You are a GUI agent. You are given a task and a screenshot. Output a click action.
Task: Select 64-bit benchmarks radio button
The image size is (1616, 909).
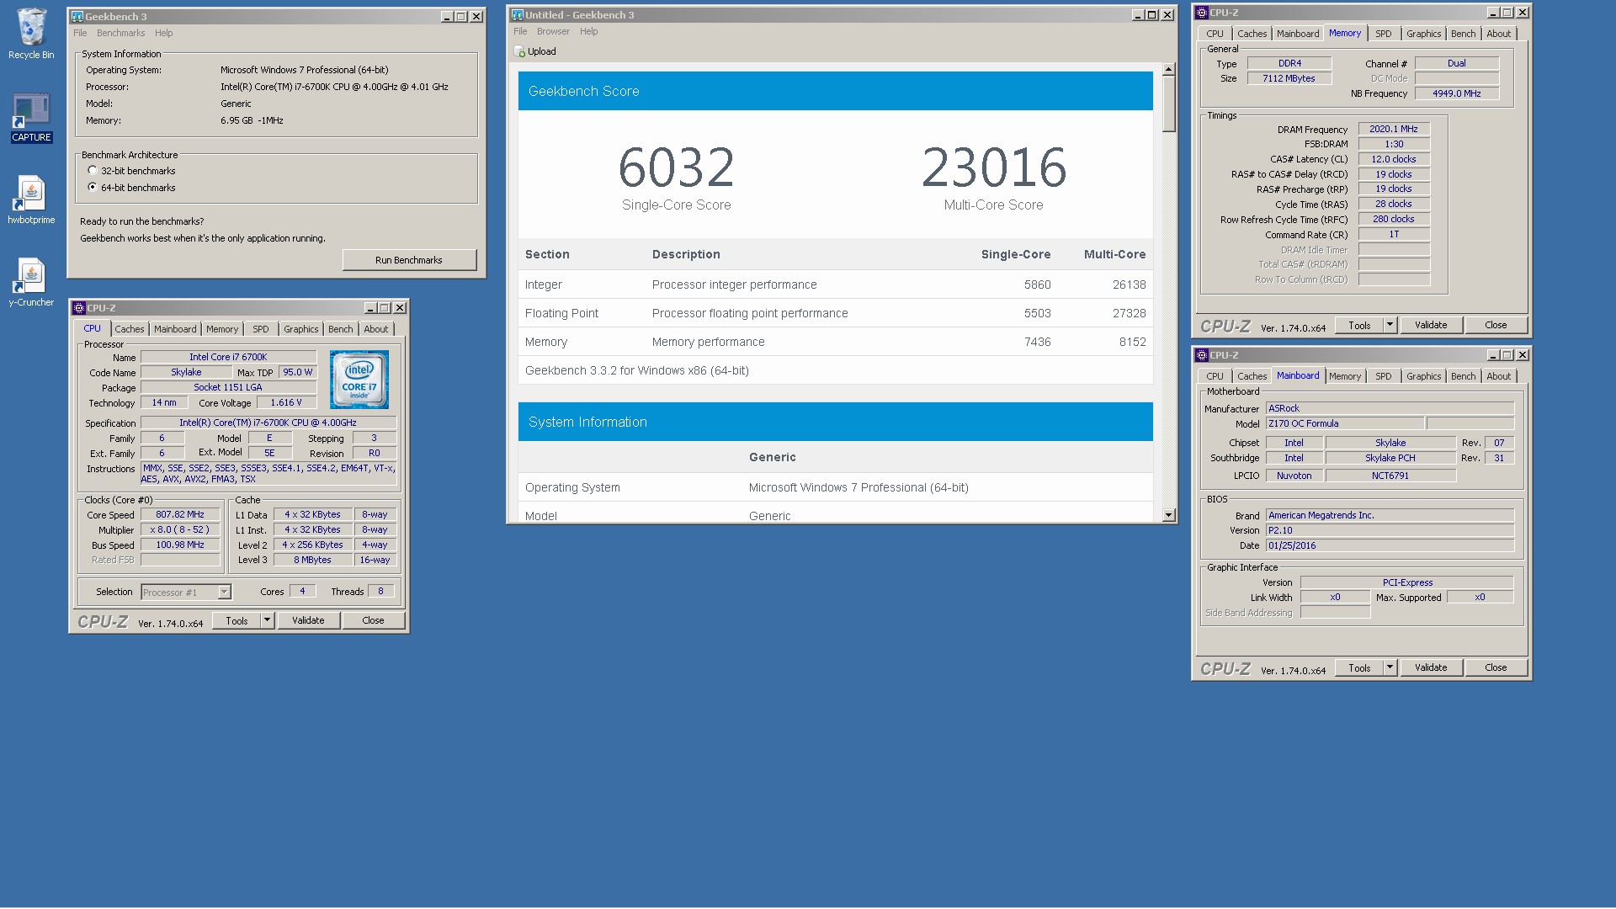pos(93,188)
